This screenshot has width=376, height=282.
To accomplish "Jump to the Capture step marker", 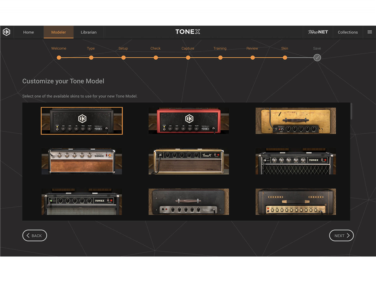I will (x=188, y=58).
